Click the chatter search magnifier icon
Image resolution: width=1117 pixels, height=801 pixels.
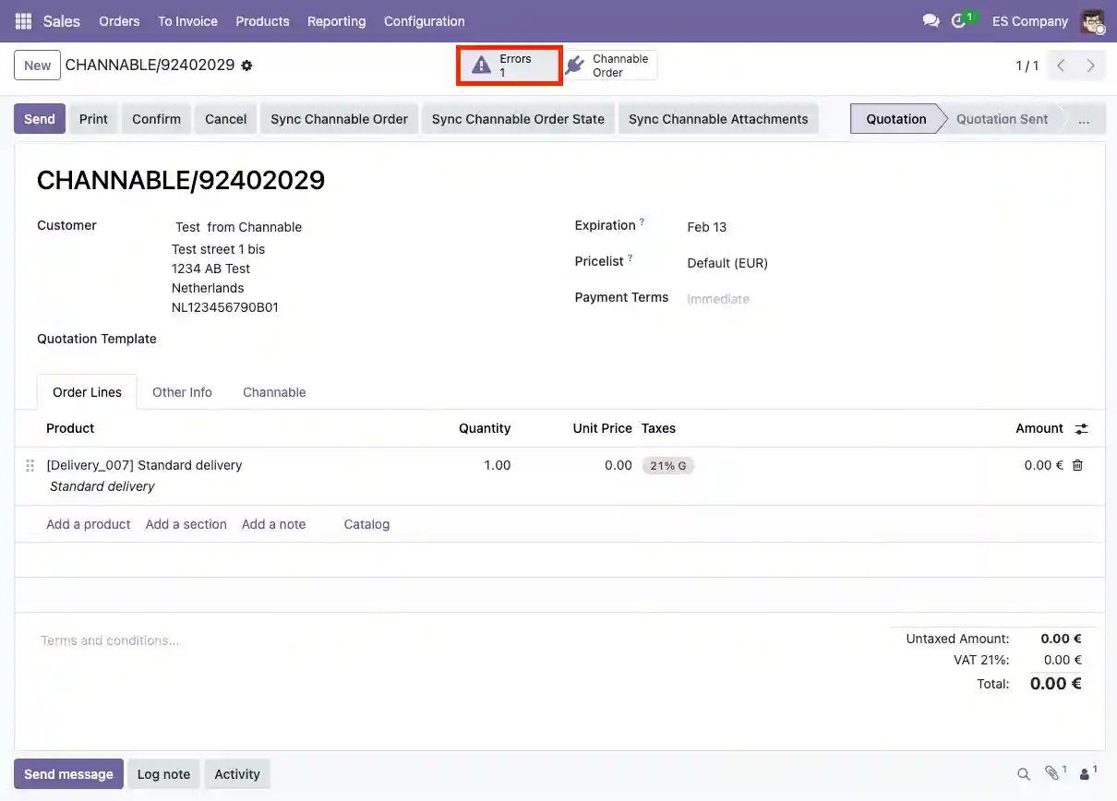tap(1023, 774)
